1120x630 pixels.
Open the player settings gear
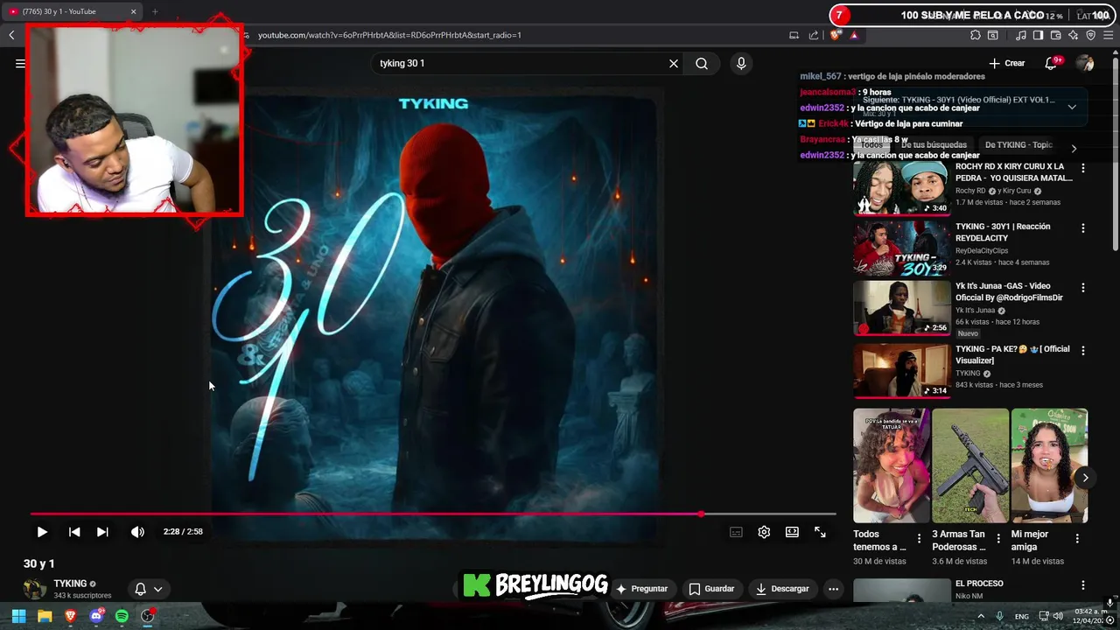pyautogui.click(x=764, y=532)
